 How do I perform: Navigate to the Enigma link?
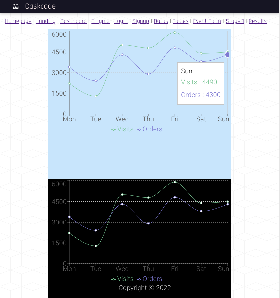pyautogui.click(x=101, y=21)
